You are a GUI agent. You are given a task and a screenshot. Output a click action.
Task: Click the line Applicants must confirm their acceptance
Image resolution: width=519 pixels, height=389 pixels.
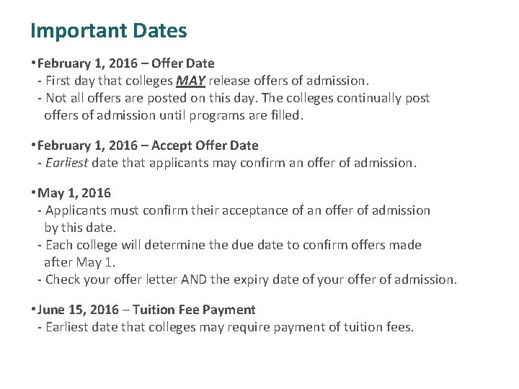(238, 210)
